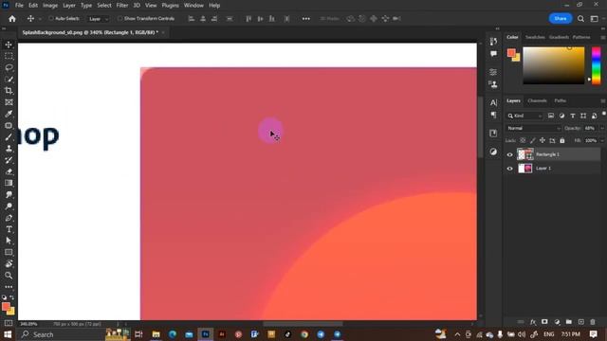Image resolution: width=607 pixels, height=341 pixels.
Task: Open the Image menu
Action: [50, 6]
